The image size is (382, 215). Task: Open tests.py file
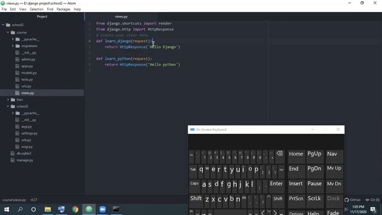27,79
